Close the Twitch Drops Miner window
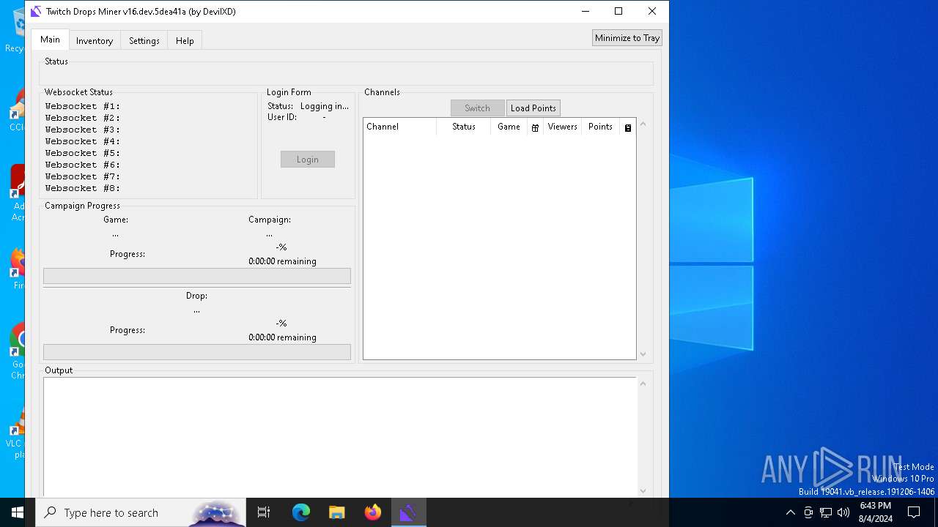Screen dimensions: 938x527 coord(652,11)
